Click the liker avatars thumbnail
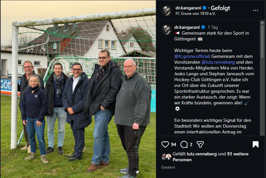The width and height of the screenshot is (266, 178). pos(166,157)
